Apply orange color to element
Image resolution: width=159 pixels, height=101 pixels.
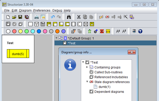[57, 31]
